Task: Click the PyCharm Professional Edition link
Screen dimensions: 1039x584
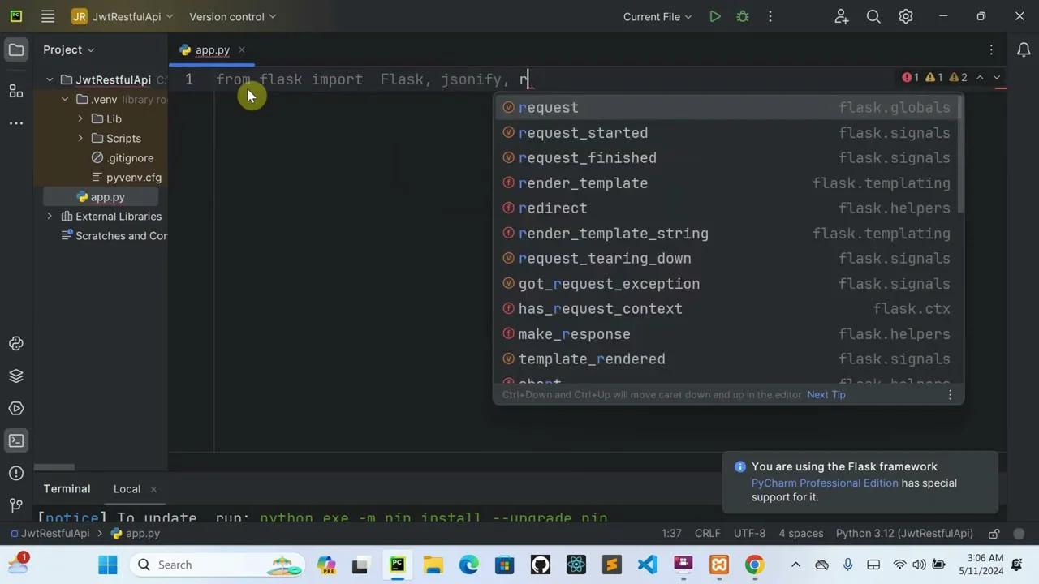Action: coord(824,483)
